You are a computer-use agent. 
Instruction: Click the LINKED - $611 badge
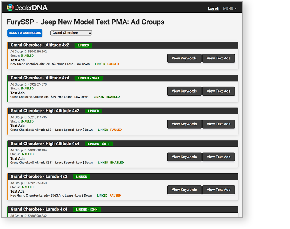[x=99, y=144]
